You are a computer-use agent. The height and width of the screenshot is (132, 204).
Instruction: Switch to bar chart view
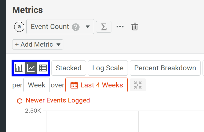click(19, 68)
